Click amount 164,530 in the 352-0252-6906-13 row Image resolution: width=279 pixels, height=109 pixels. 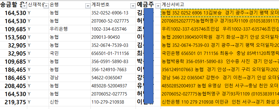[x=14, y=13]
